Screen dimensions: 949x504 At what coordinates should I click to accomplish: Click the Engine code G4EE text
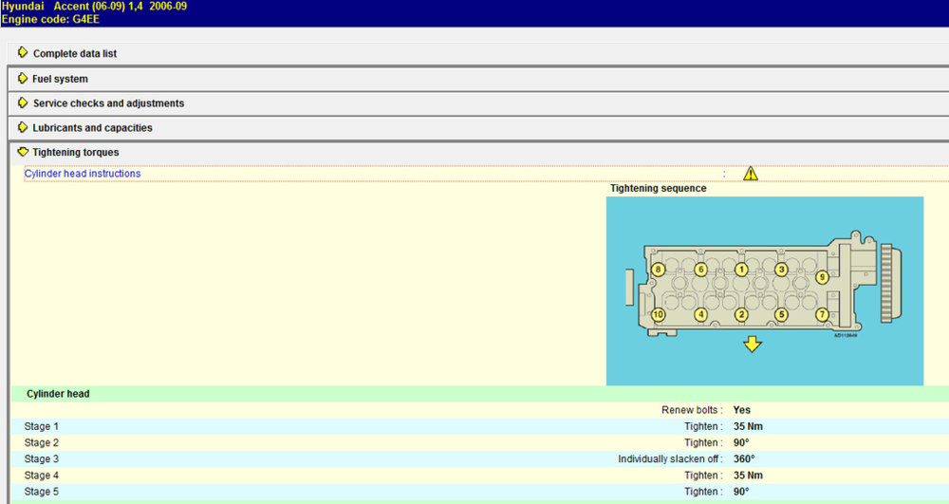[50, 19]
